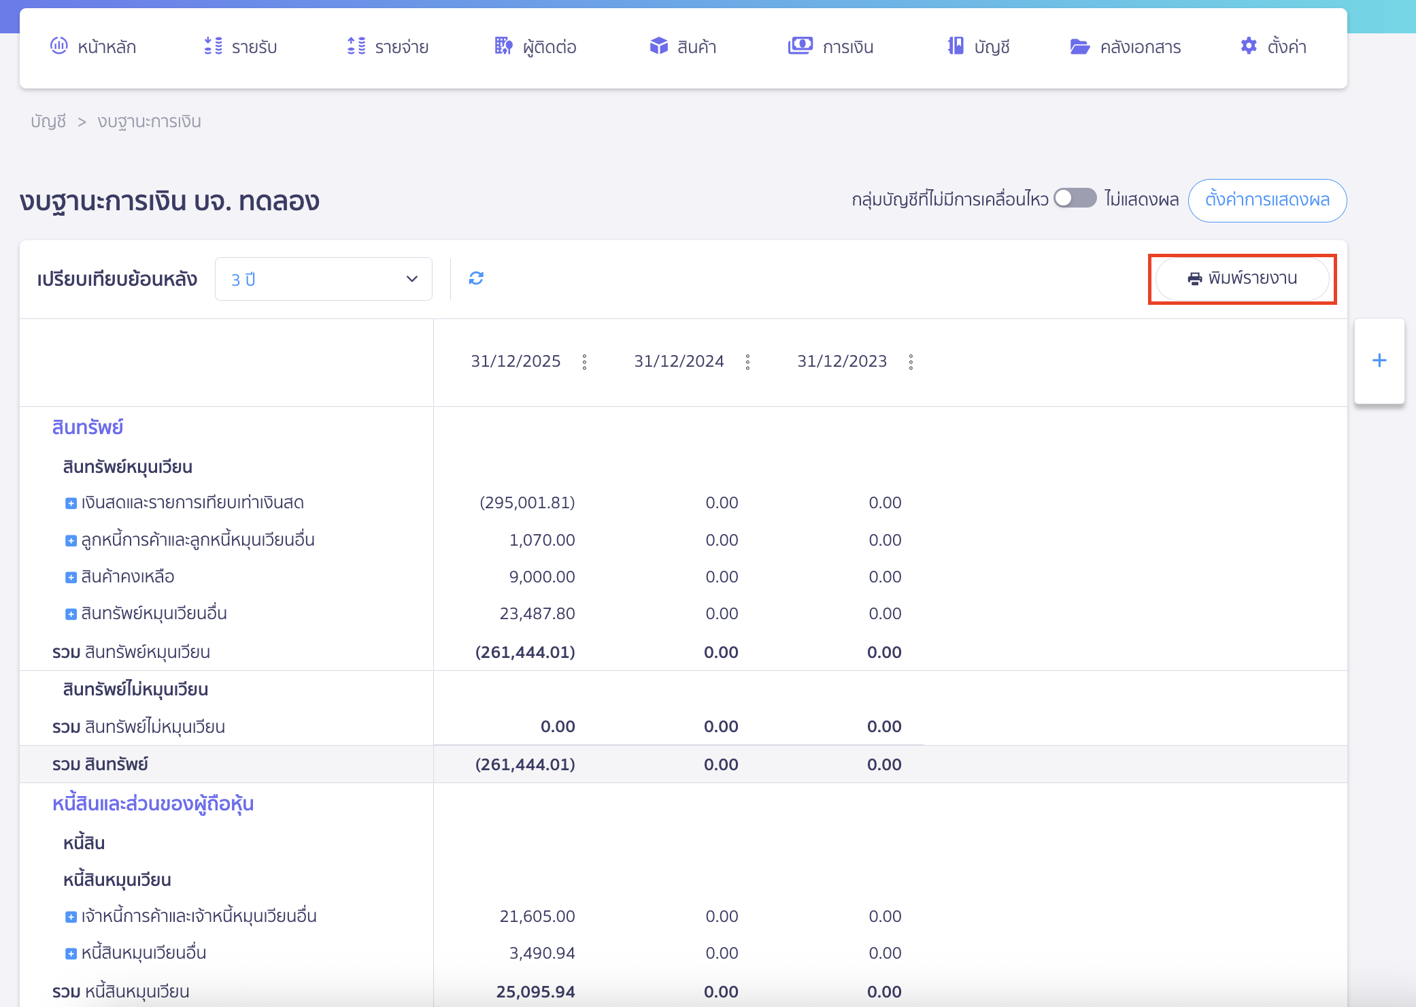
Task: Click the บัญชี breadcrumb link
Action: tap(48, 121)
